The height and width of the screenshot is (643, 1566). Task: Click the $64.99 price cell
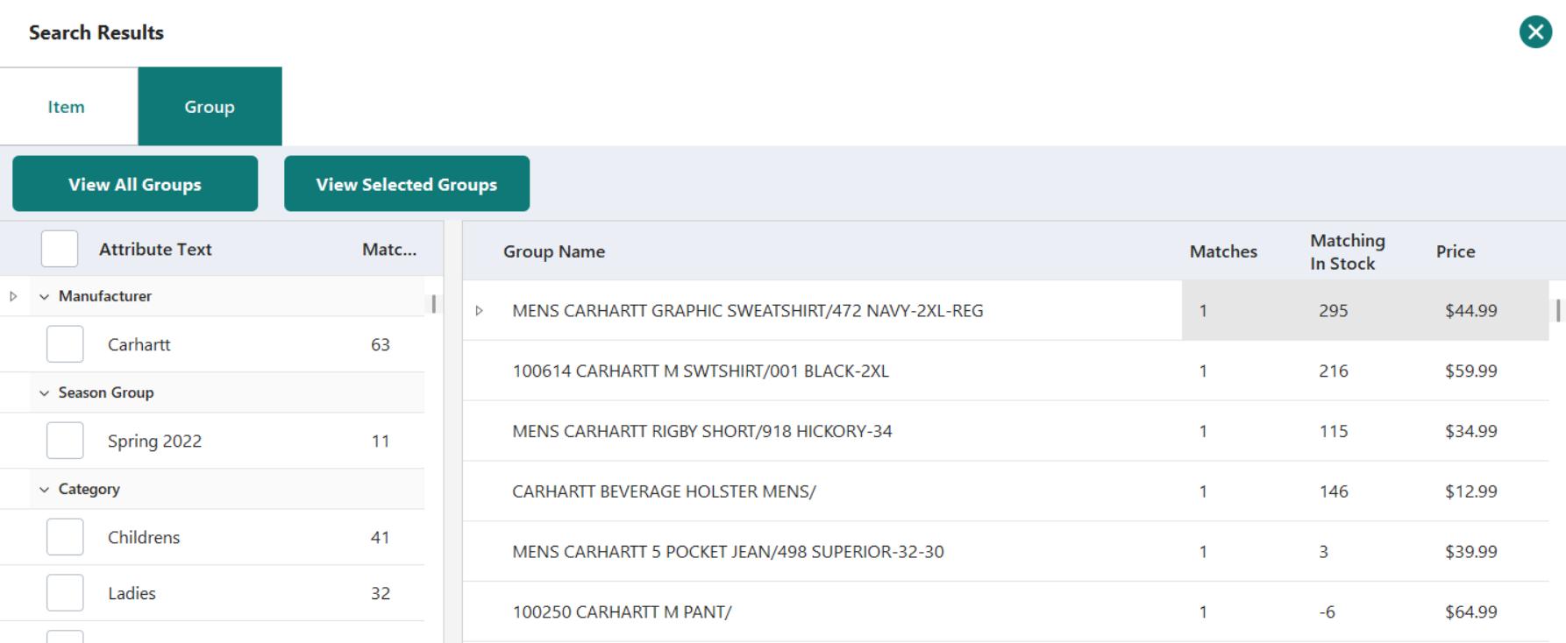click(1471, 611)
